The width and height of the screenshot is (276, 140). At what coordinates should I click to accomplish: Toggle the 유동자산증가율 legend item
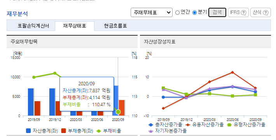pyautogui.click(x=205, y=125)
